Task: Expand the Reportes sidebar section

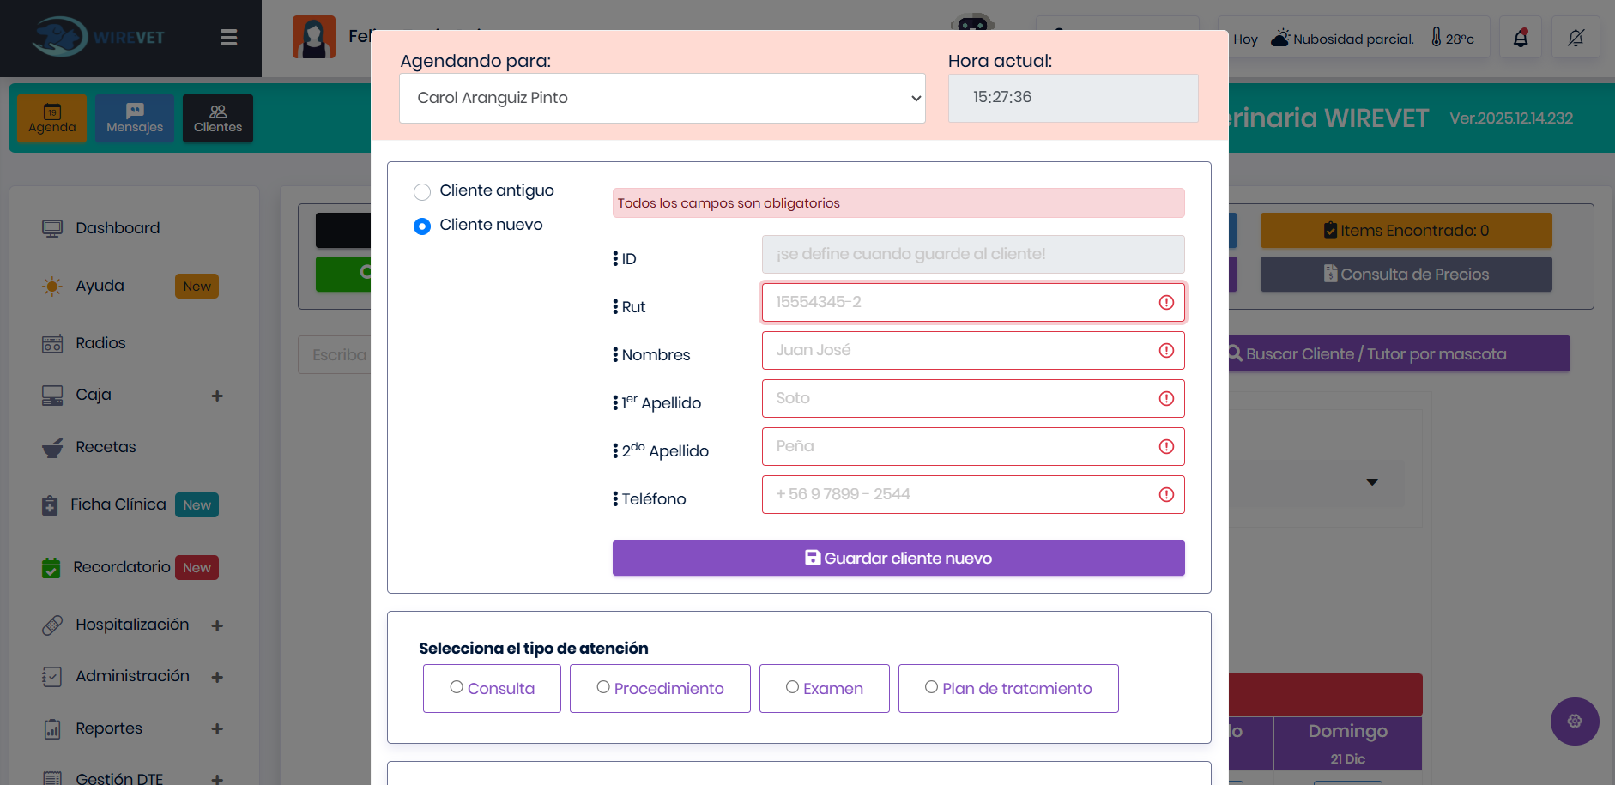Action: pyautogui.click(x=109, y=728)
